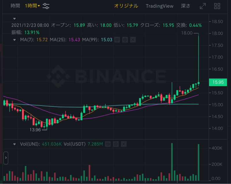231x184 pixels.
Task: Collapse the MA indicator legend arrow
Action: (15, 40)
